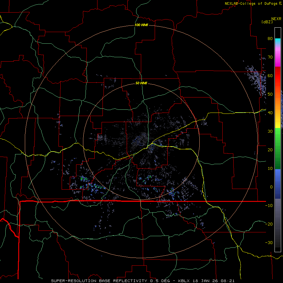Click the -20 value on dBZ scale

click(x=269, y=224)
